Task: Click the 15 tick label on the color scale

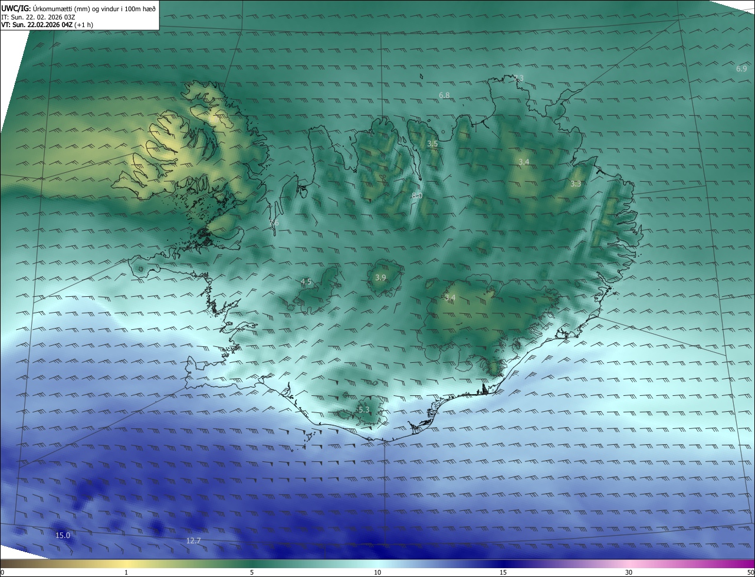Action: 503,572
